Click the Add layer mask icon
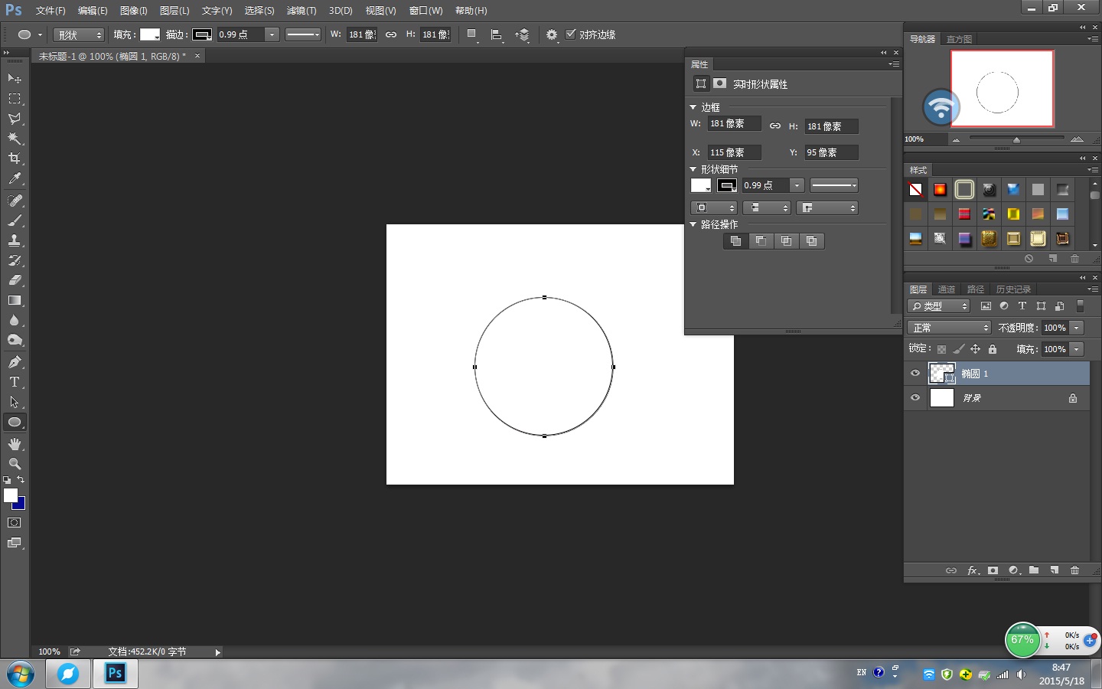This screenshot has height=689, width=1102. pos(993,570)
